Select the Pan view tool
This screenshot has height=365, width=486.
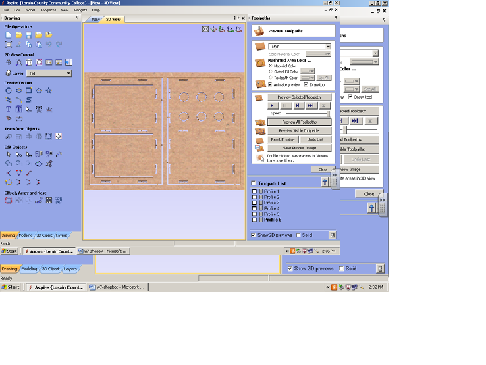pyautogui.click(x=9, y=62)
